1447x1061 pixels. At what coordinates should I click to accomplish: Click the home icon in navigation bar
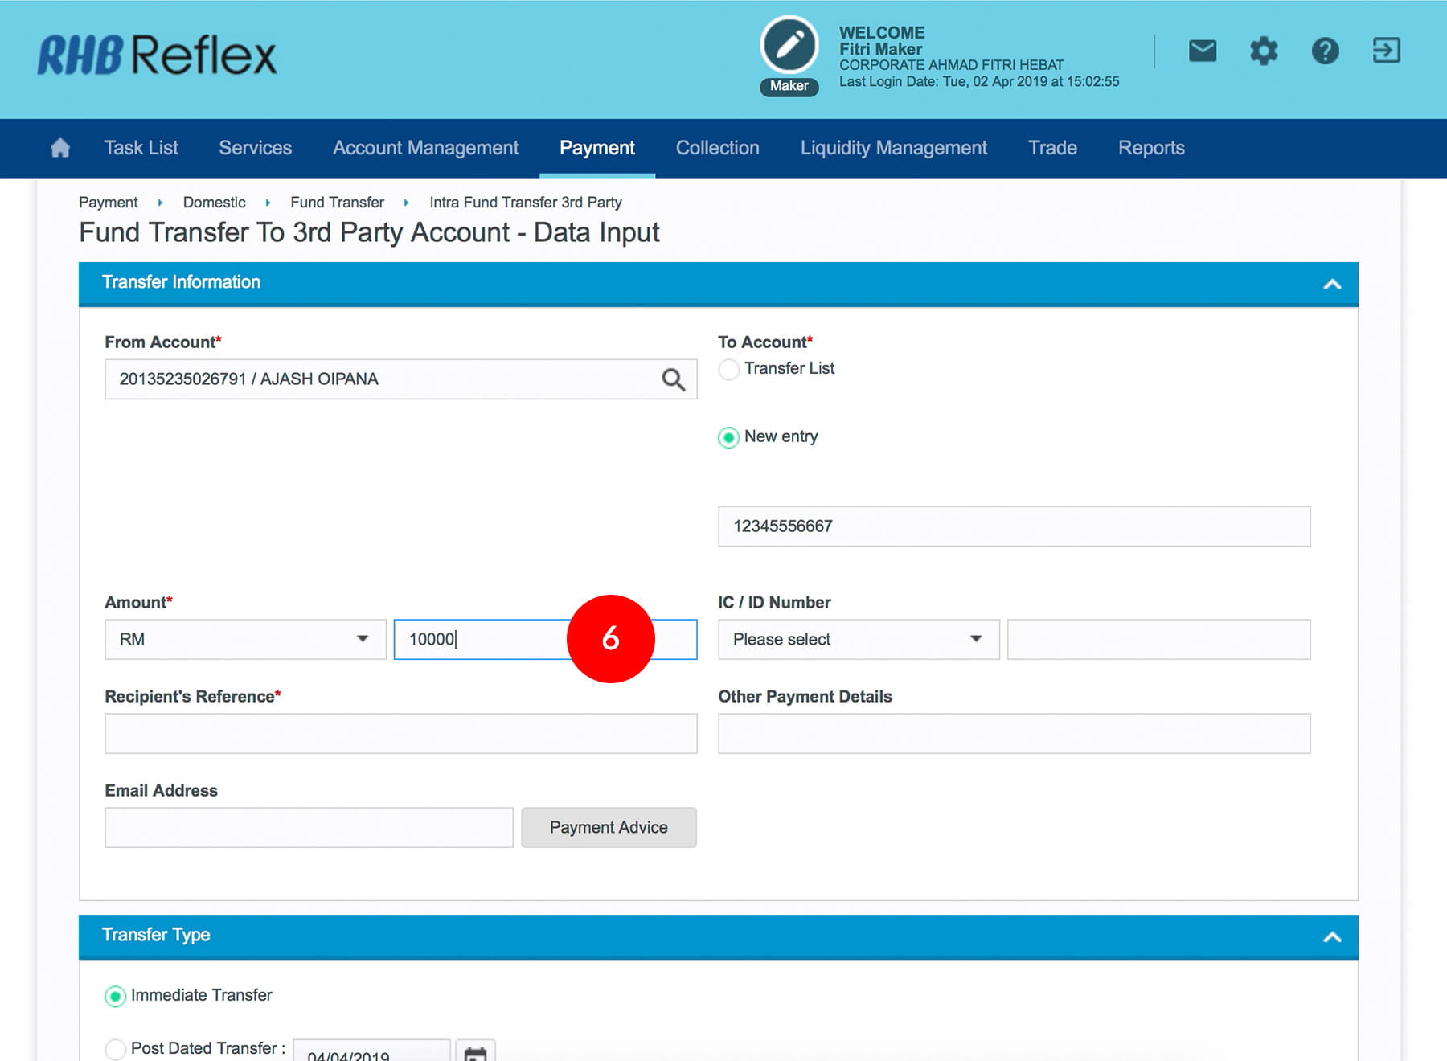(60, 148)
